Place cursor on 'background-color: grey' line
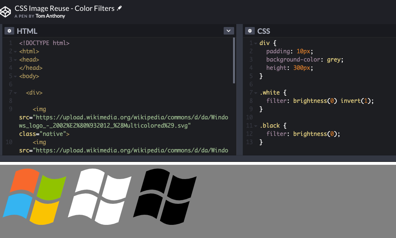The height and width of the screenshot is (238, 396). pos(305,60)
